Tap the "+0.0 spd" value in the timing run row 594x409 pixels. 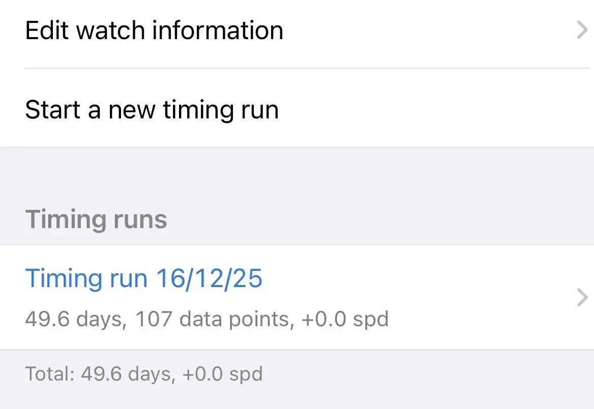346,320
